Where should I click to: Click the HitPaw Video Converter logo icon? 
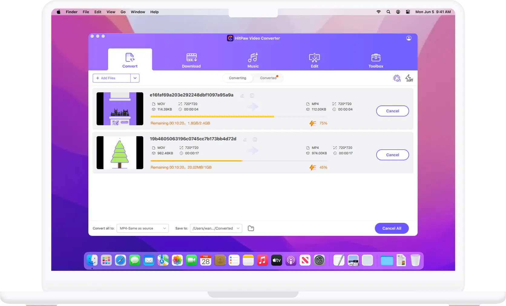click(230, 38)
